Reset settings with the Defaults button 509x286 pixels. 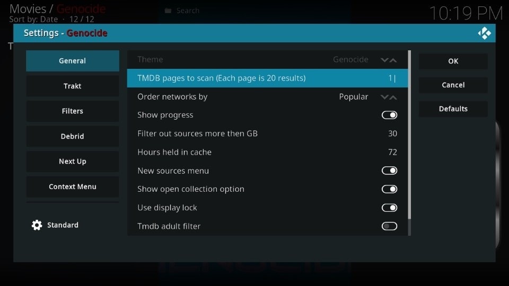[453, 109]
